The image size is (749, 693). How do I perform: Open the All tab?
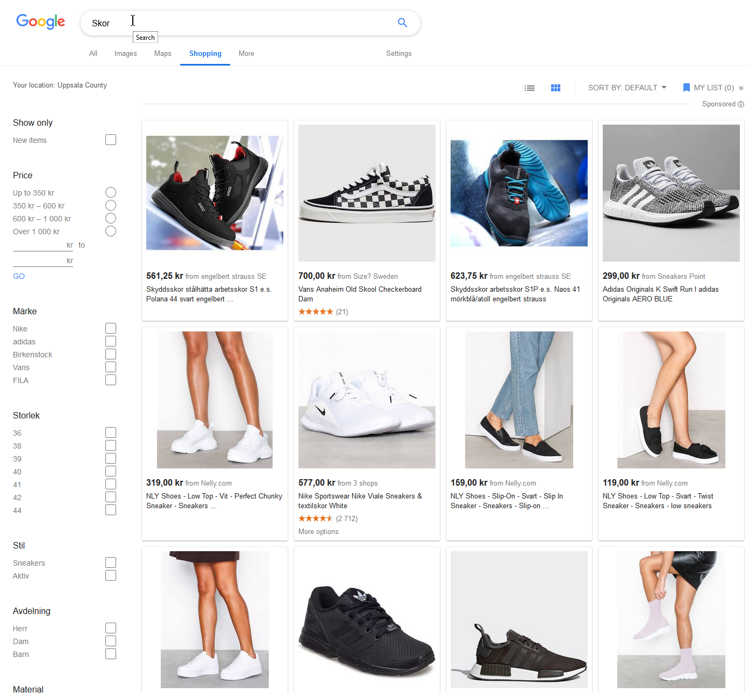(93, 53)
